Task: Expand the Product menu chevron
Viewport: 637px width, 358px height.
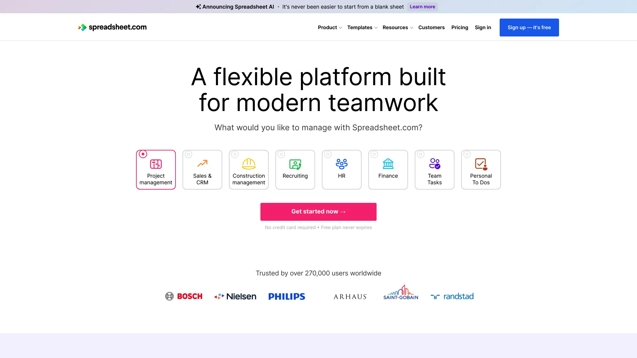Action: point(341,28)
